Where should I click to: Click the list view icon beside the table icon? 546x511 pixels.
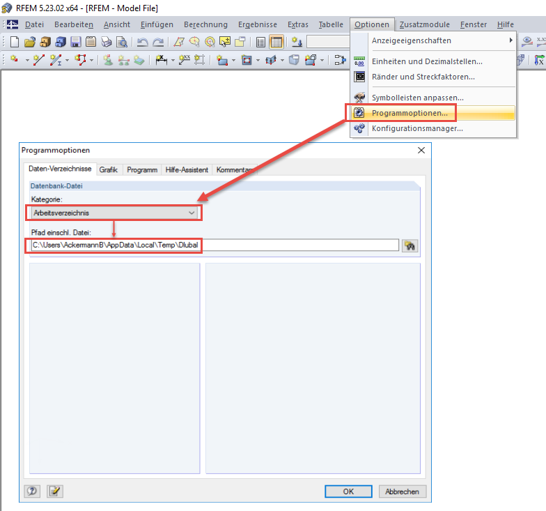[260, 42]
